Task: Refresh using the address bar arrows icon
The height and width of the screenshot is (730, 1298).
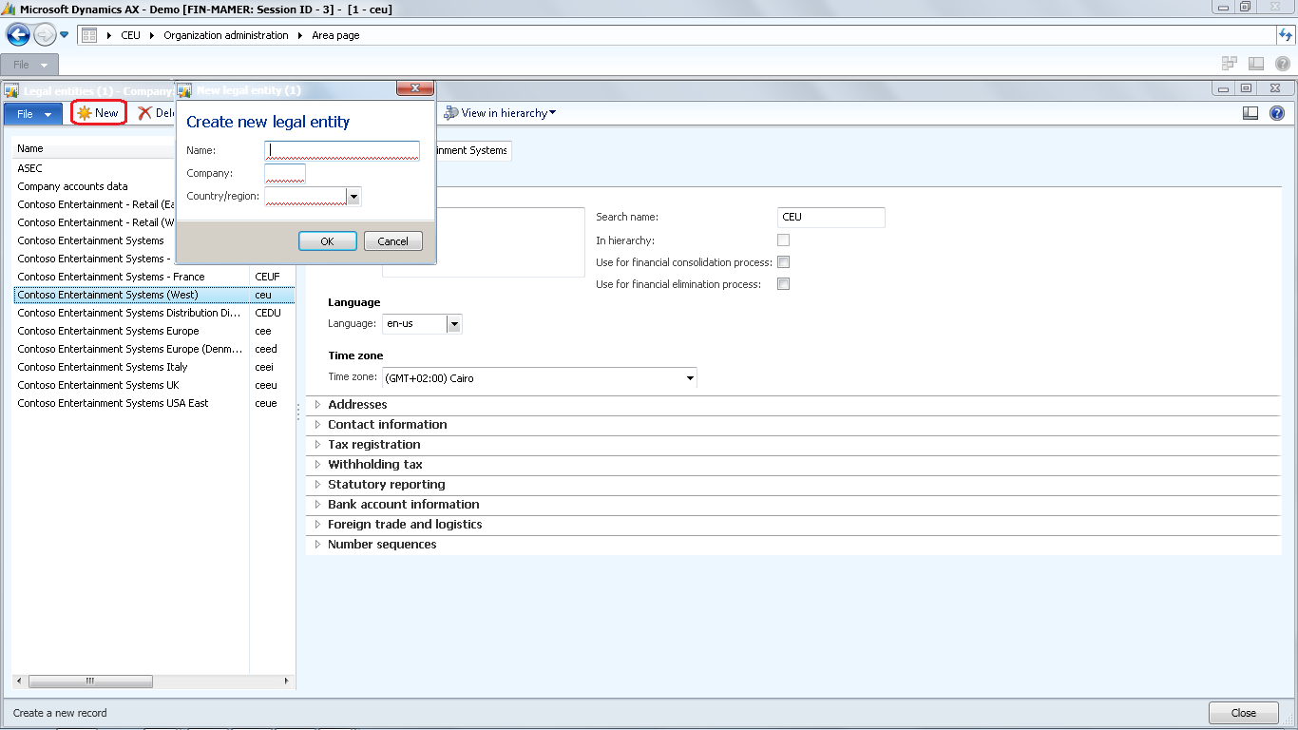Action: [1286, 36]
